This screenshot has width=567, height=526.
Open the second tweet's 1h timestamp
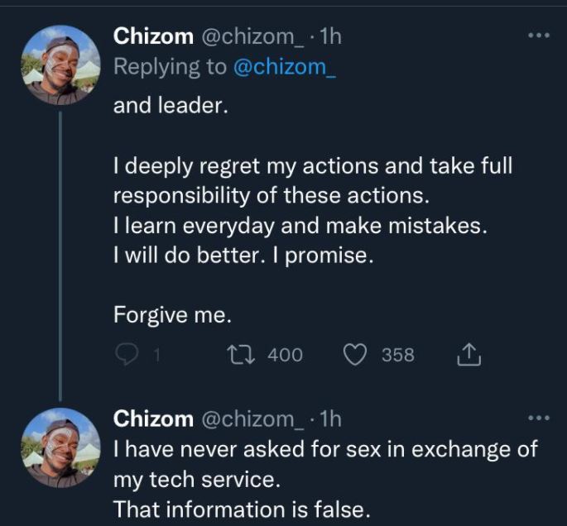(x=330, y=419)
